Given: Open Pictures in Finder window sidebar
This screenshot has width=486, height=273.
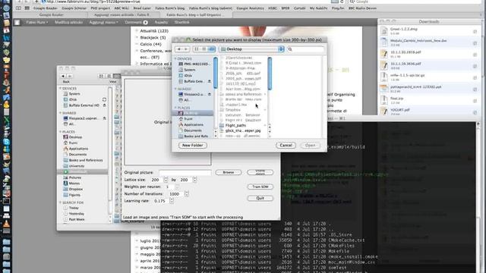Looking at the screenshot, I should [75, 177].
